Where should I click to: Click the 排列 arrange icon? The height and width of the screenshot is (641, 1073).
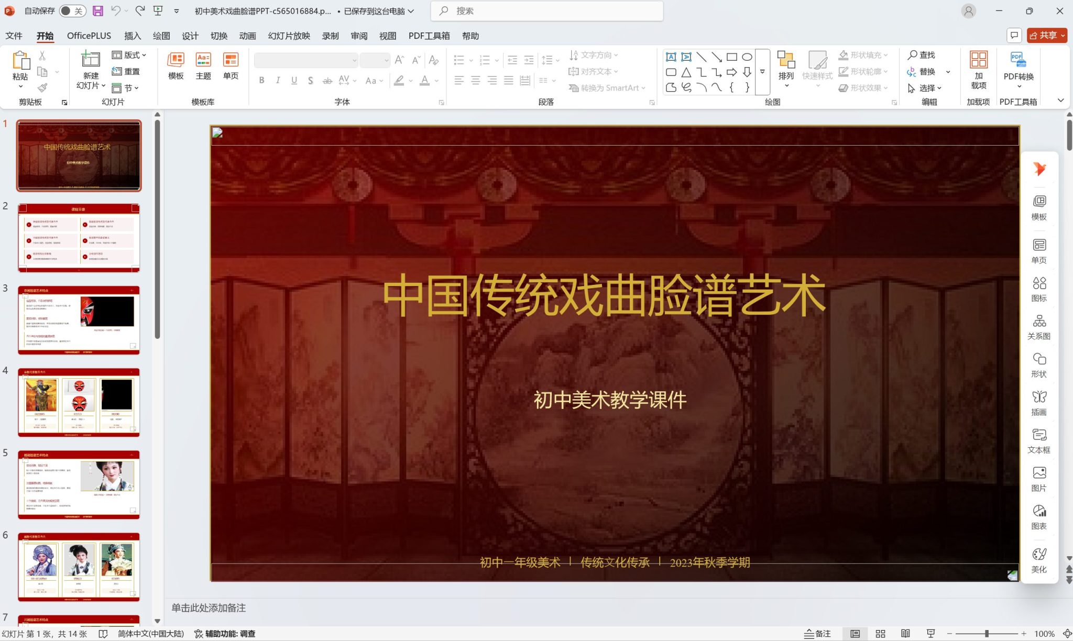(x=786, y=60)
